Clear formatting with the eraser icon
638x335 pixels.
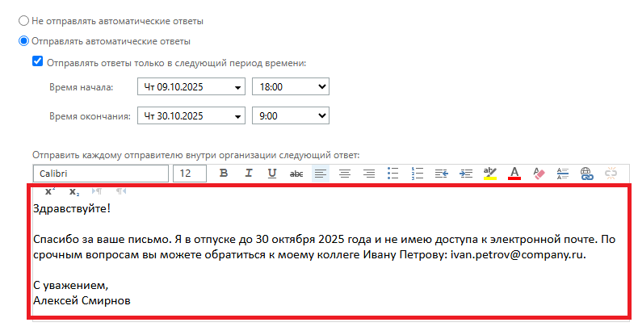[539, 174]
